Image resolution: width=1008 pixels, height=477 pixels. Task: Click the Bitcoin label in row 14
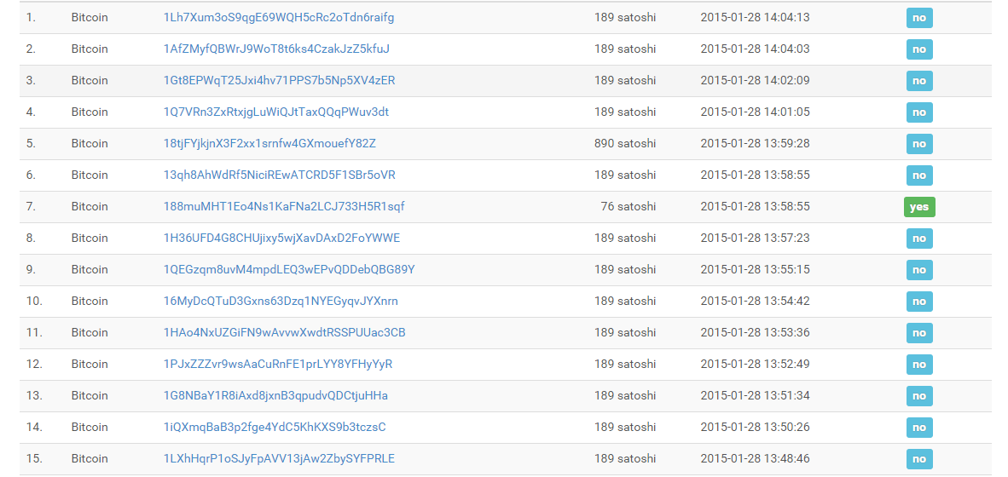tap(90, 426)
